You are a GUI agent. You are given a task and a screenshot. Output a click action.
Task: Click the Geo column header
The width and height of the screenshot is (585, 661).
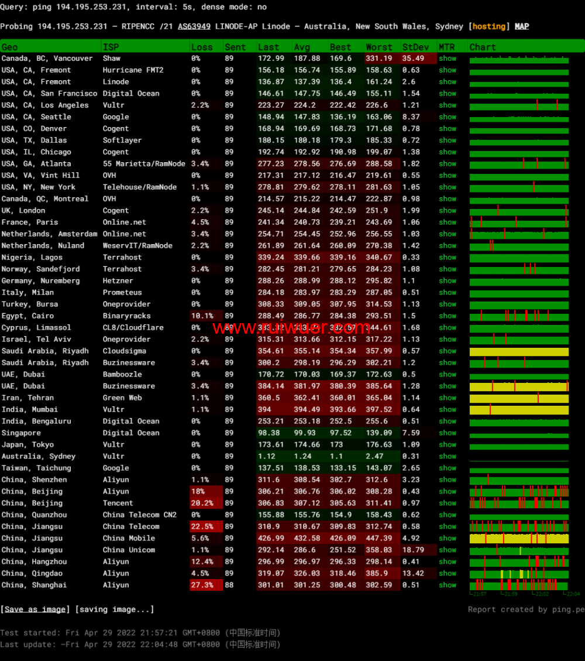pyautogui.click(x=10, y=47)
